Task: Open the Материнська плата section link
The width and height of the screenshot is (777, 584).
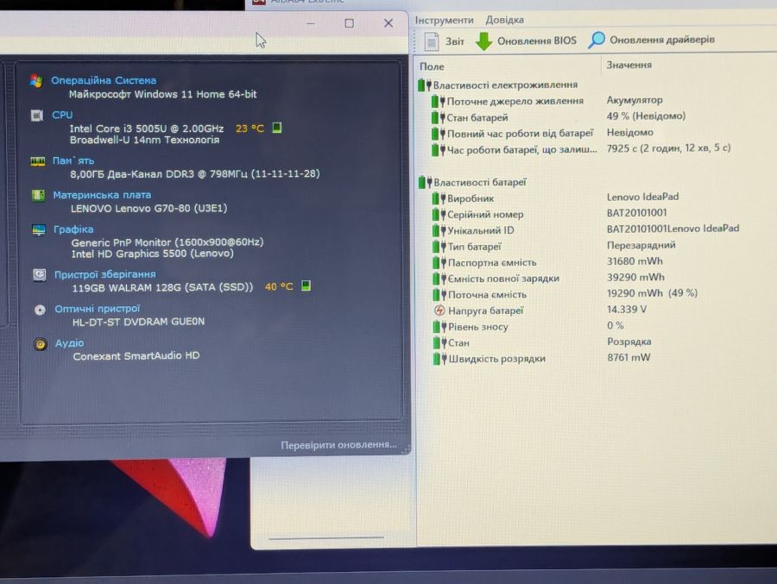Action: pos(102,195)
